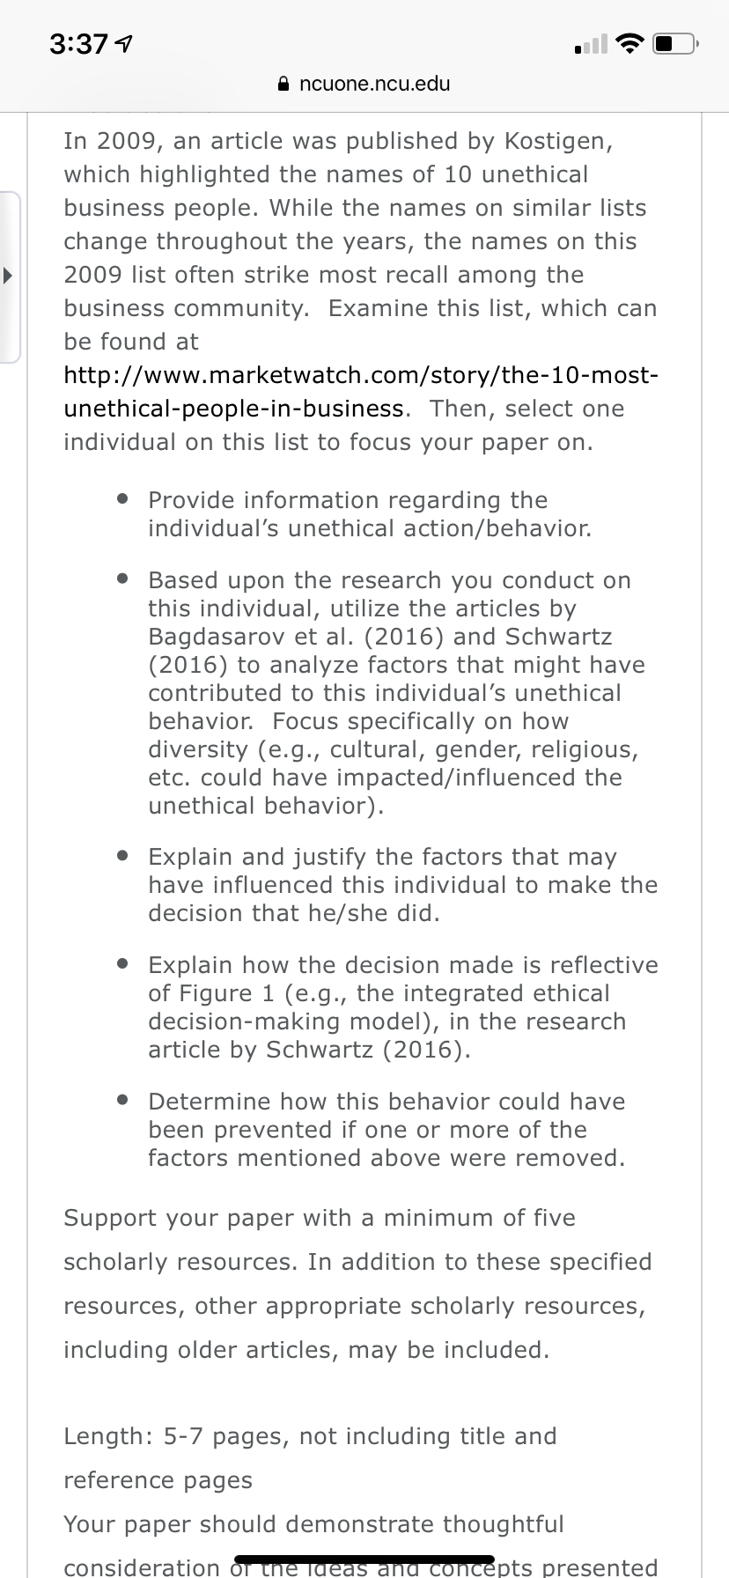Tap paragraph 'Support your paper with a minimum'
The height and width of the screenshot is (1578, 729).
tap(357, 1284)
